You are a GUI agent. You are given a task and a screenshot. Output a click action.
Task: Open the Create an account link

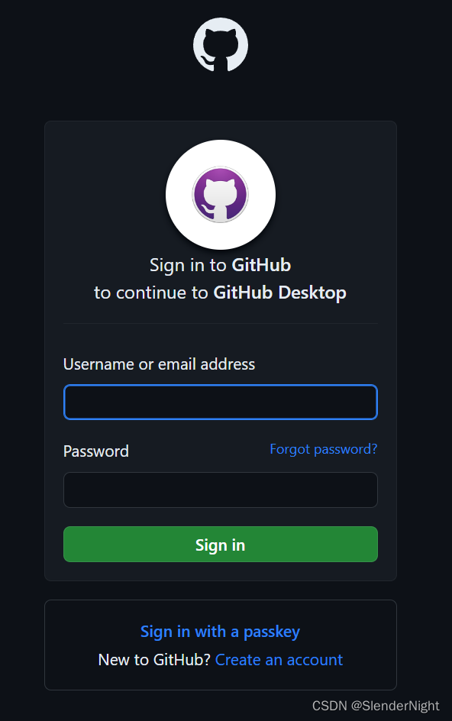pos(279,660)
